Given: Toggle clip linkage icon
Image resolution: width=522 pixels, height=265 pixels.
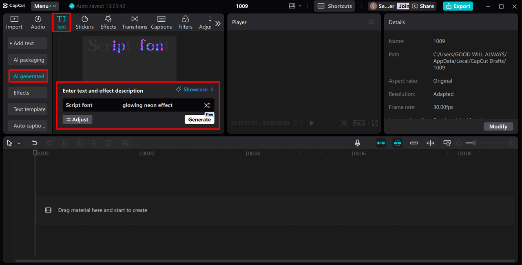Looking at the screenshot, I should click(414, 143).
